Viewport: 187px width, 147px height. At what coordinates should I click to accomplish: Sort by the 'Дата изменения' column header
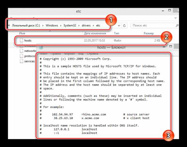click(x=95, y=33)
